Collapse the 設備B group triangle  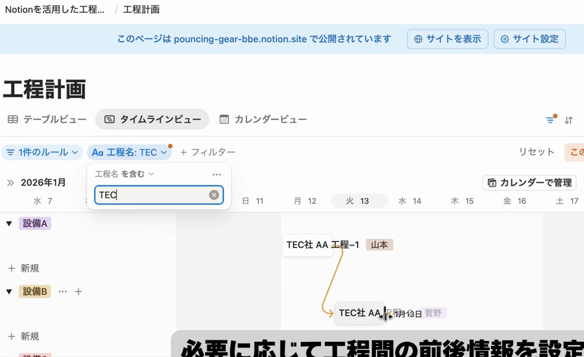pos(9,292)
